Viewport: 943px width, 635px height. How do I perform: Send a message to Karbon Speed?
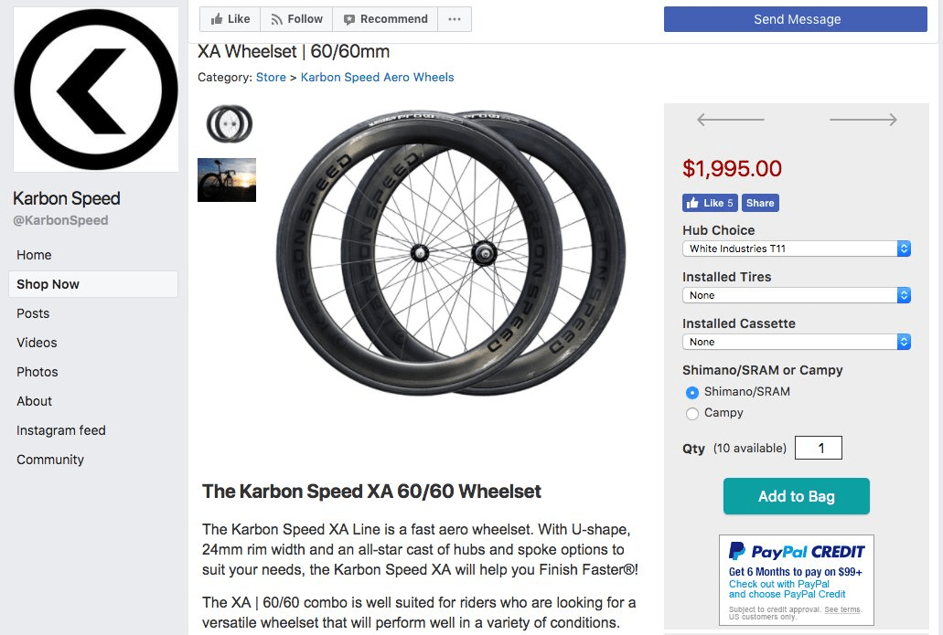[x=795, y=18]
